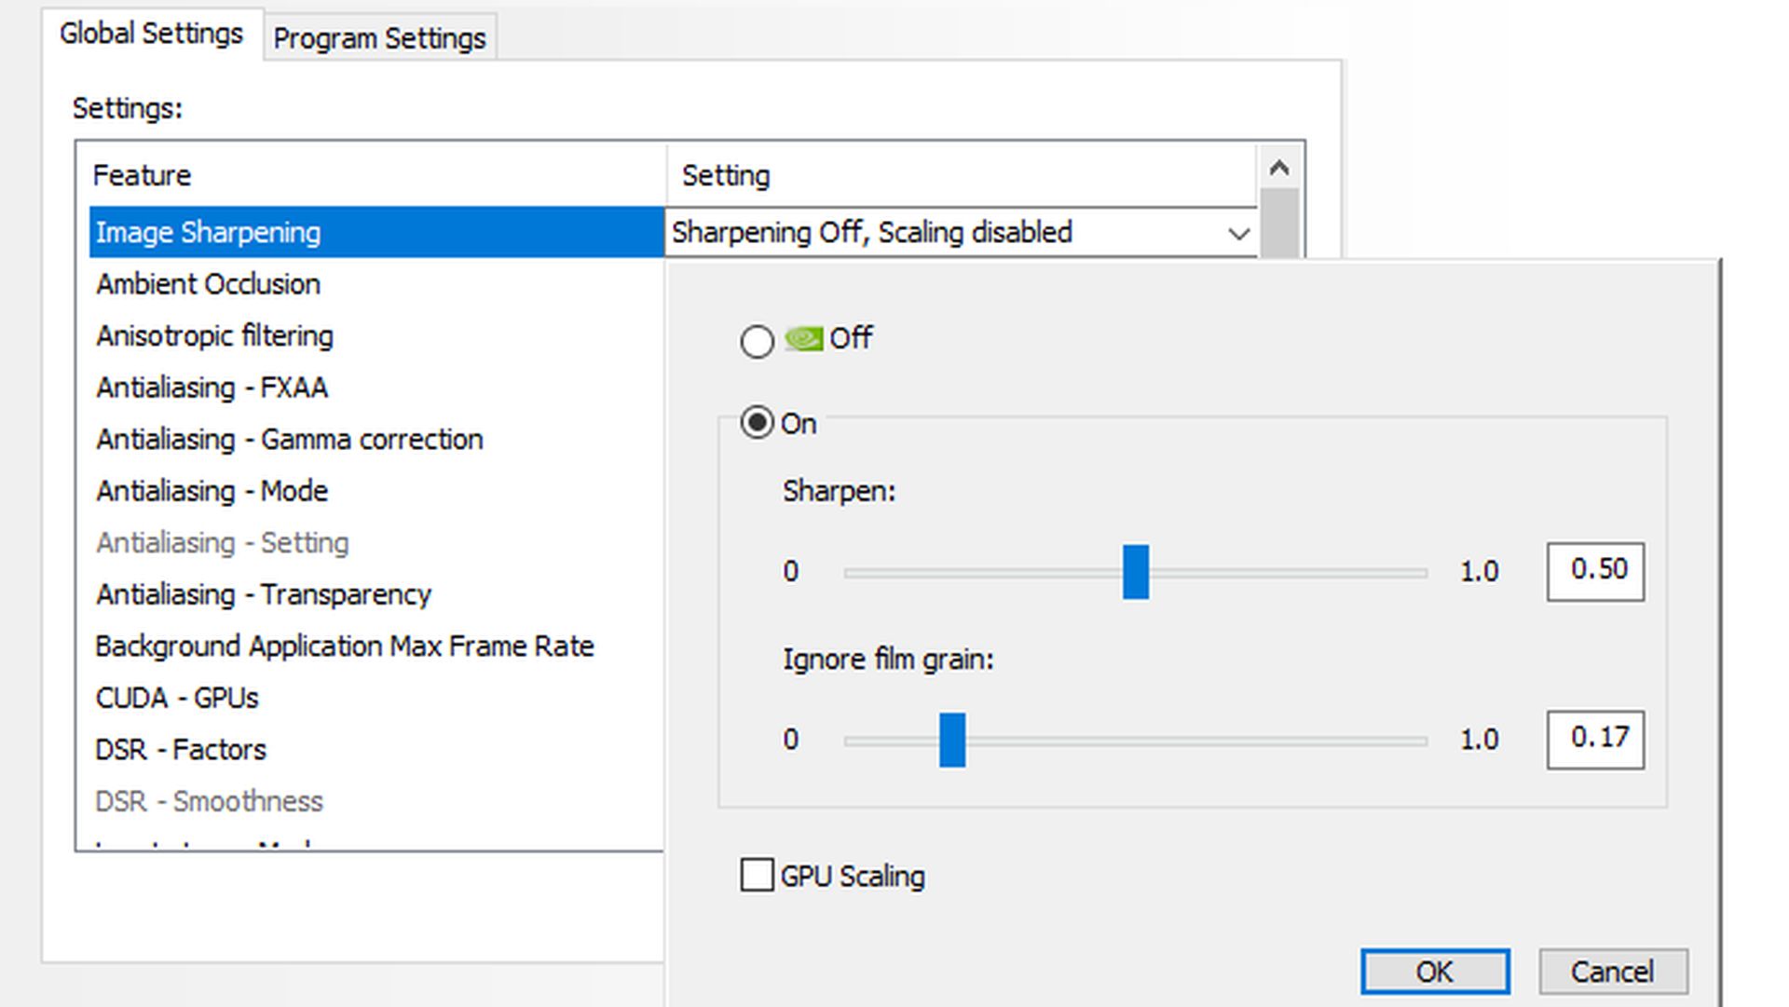Open the Global Settings tab

click(151, 34)
